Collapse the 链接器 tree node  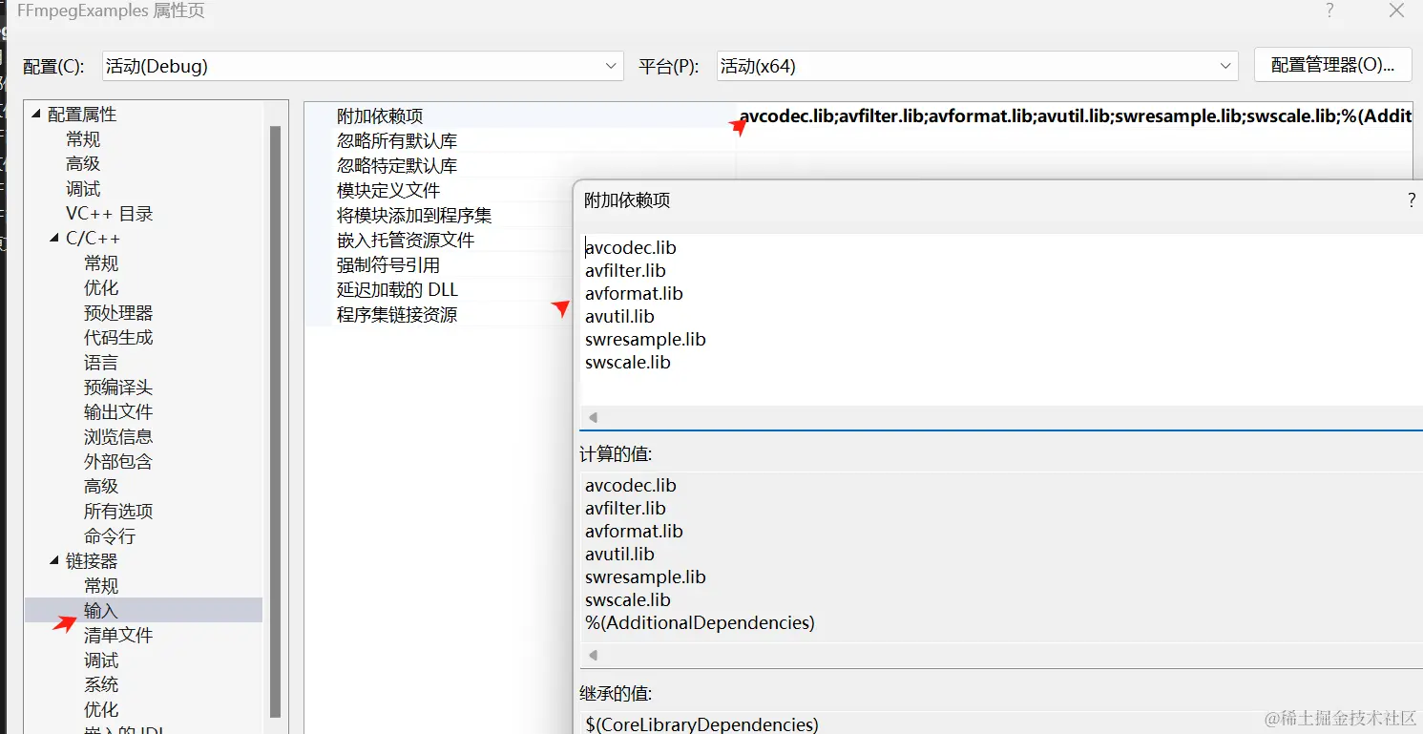(54, 561)
